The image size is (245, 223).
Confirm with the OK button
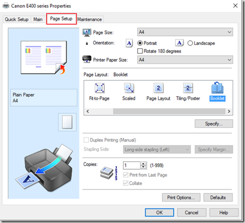(159, 213)
